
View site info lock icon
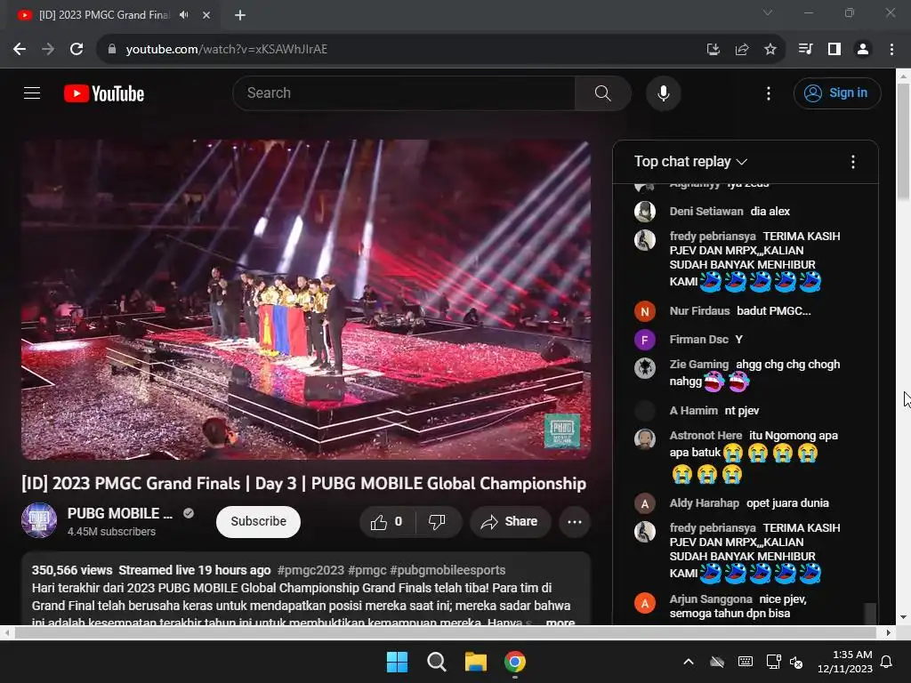tap(112, 50)
